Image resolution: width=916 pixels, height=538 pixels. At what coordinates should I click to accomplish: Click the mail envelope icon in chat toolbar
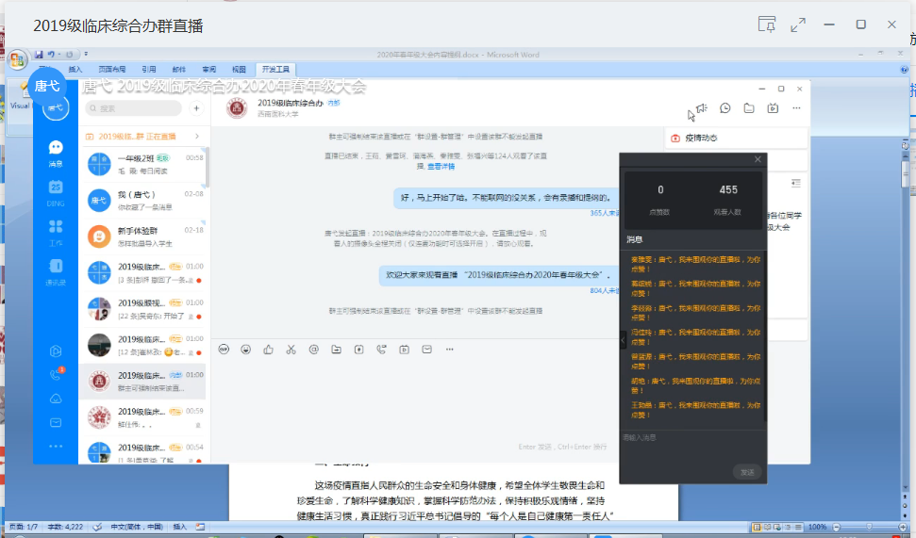[427, 350]
